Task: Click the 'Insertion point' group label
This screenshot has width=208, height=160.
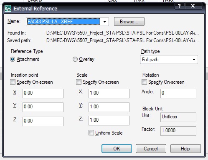Action: pos(25,75)
